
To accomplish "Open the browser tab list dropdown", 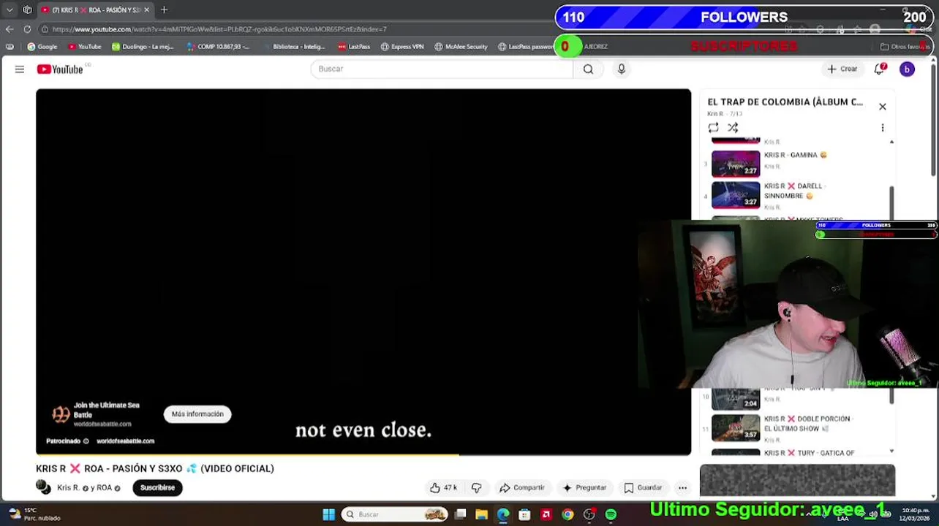I will [10, 9].
